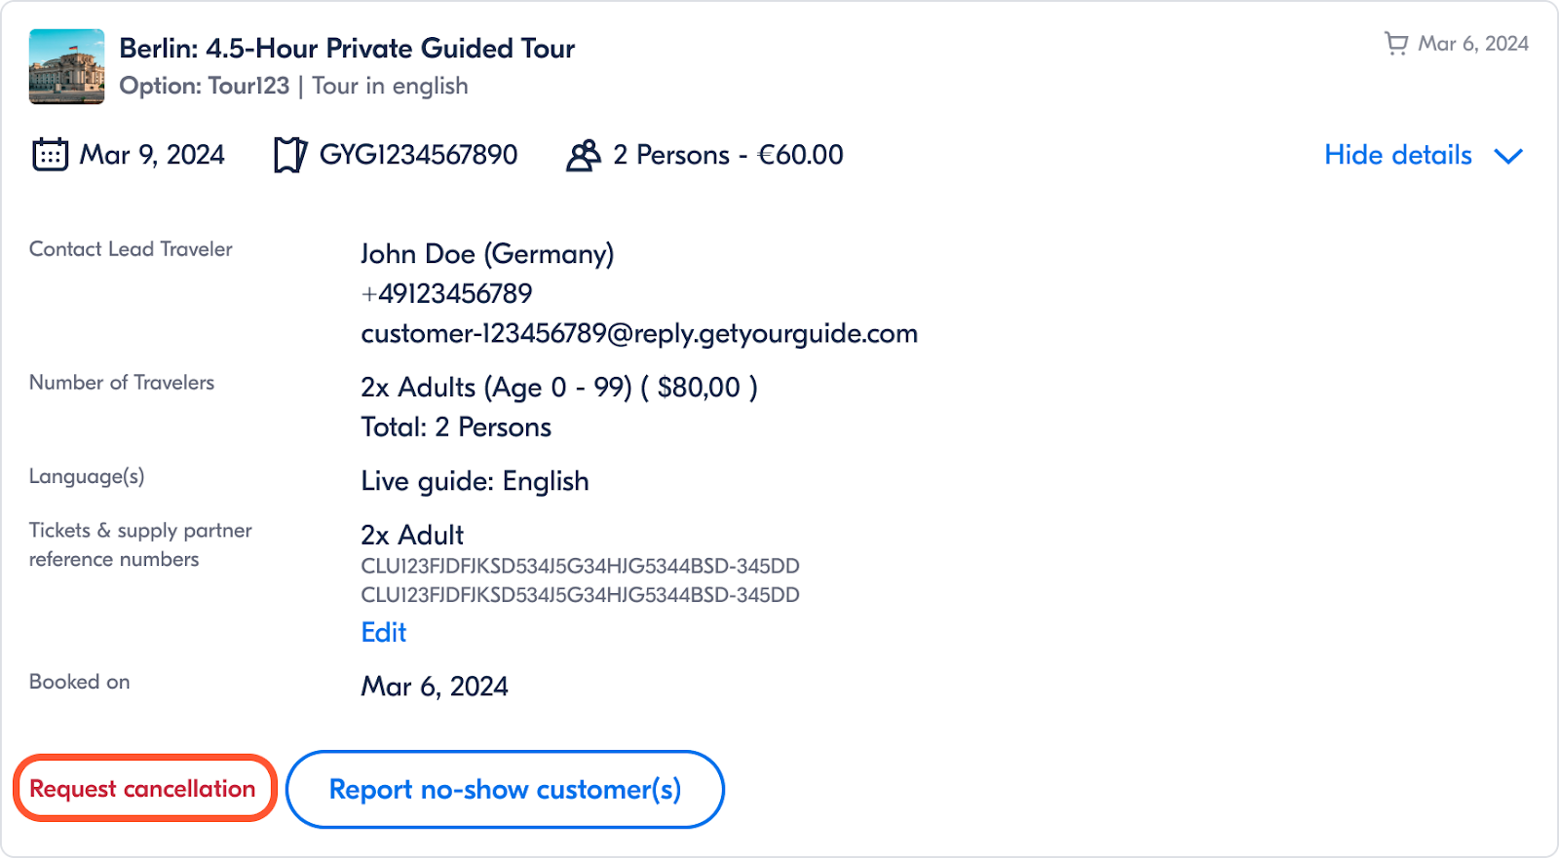The height and width of the screenshot is (858, 1559).
Task: Click the 2 Persons - €60.00 text
Action: pyautogui.click(x=728, y=155)
